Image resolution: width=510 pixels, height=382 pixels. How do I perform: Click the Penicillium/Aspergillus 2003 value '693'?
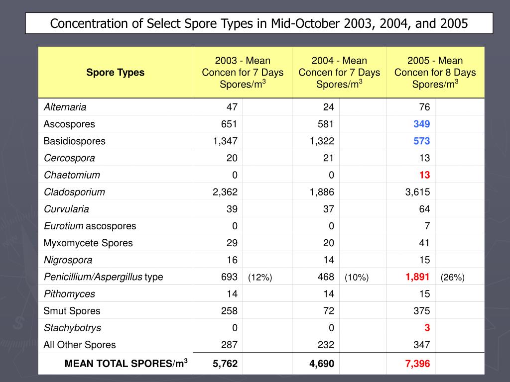(x=229, y=277)
